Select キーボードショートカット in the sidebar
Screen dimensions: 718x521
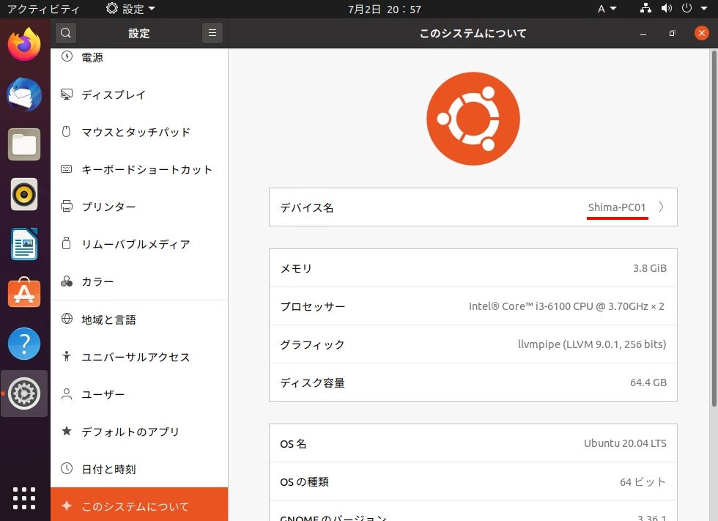tap(139, 169)
